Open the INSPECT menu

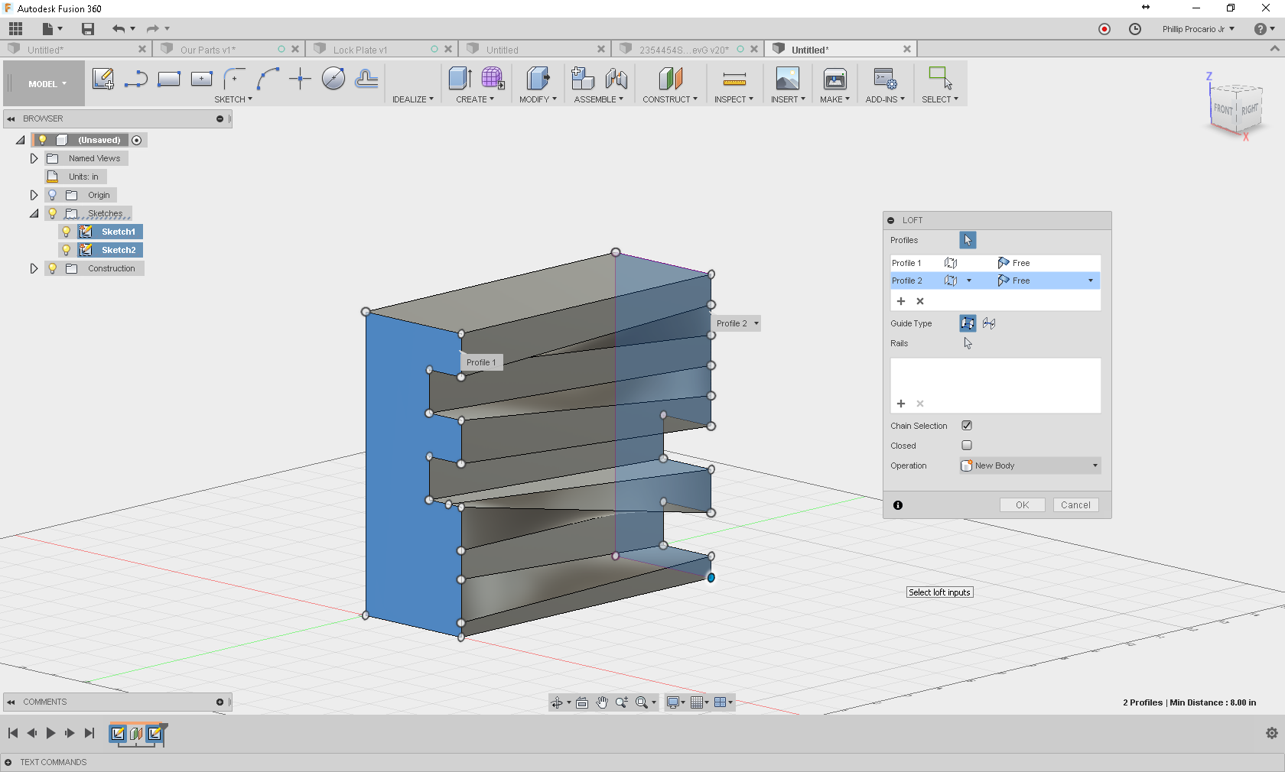coord(734,99)
